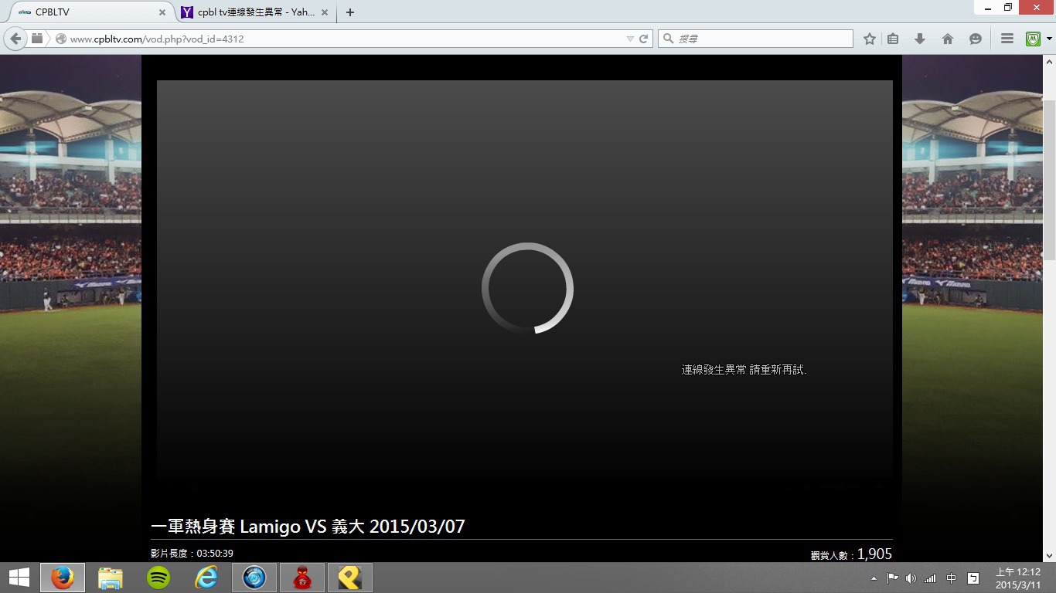Click the video title Lamigo VS 義大
Viewport: 1056px width, 593px height.
pos(308,527)
